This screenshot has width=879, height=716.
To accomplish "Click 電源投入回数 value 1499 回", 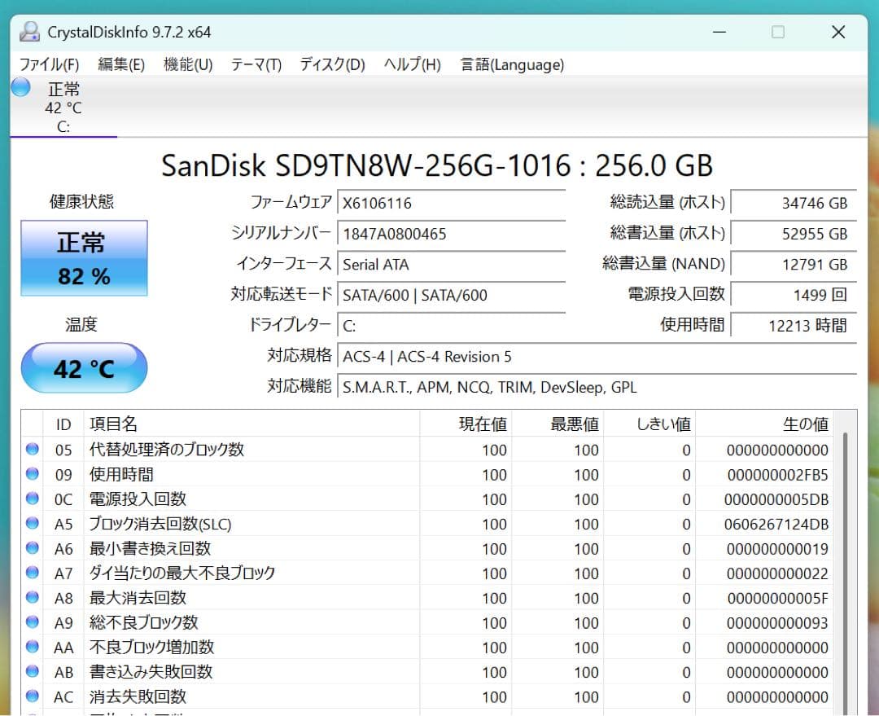I will click(794, 295).
